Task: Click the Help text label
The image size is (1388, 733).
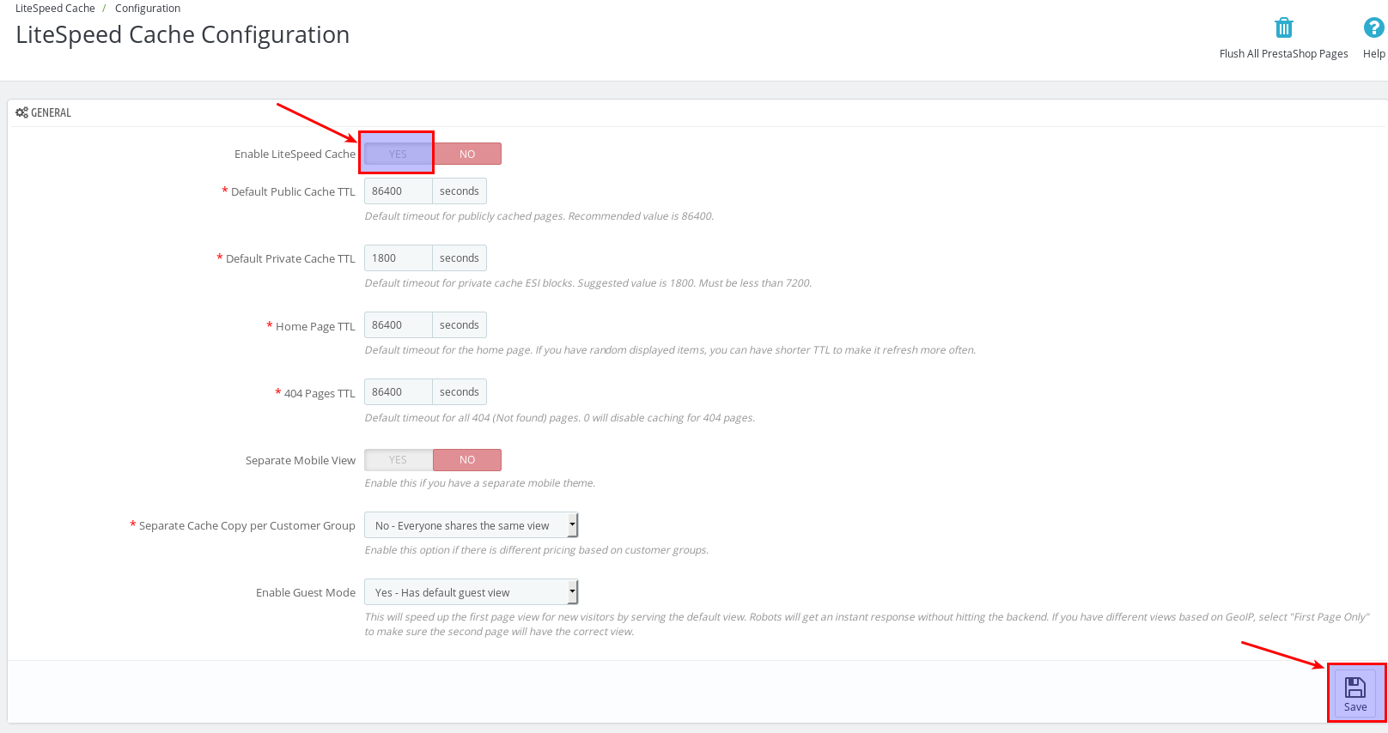Action: pyautogui.click(x=1373, y=54)
